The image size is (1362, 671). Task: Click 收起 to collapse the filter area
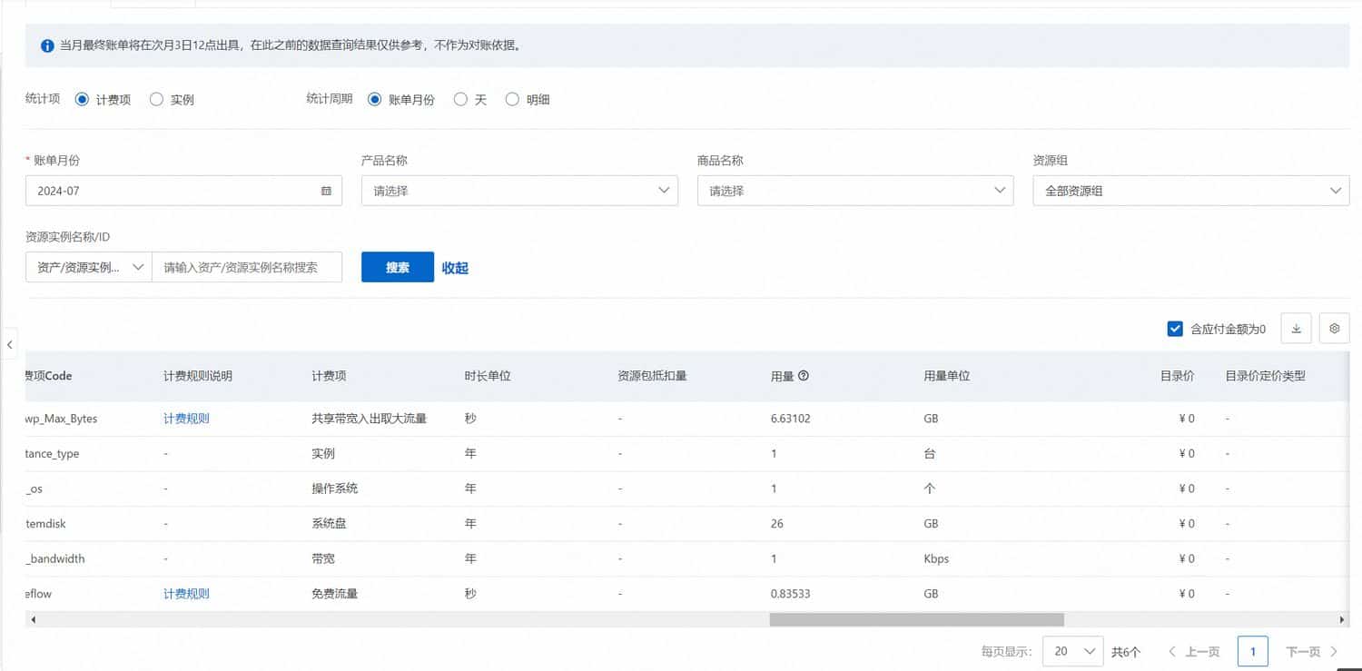click(454, 267)
